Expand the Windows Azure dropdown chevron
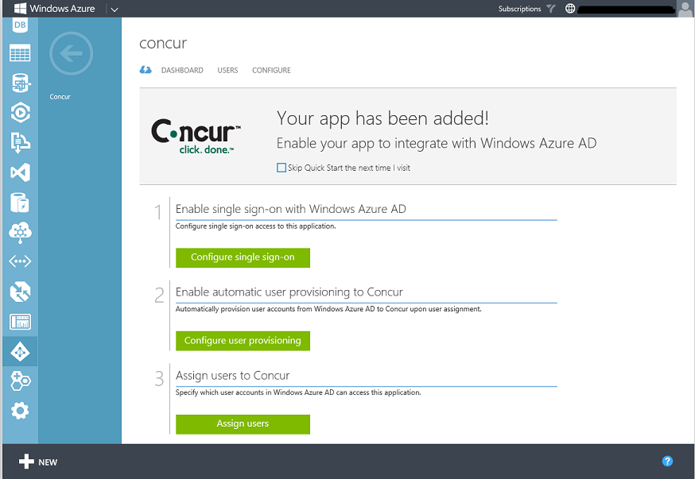Image resolution: width=695 pixels, height=479 pixels. click(115, 10)
